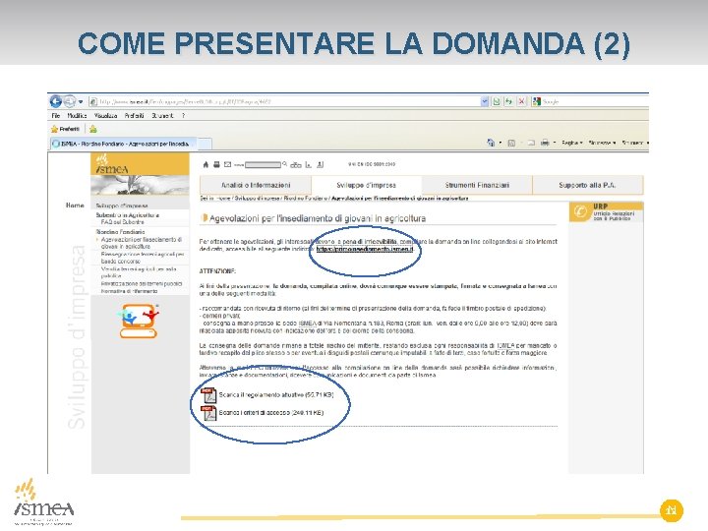This screenshot has height=531, width=708.
Task: Click Agevolazioni per l'insediamento sidebar link
Action: 142,243
